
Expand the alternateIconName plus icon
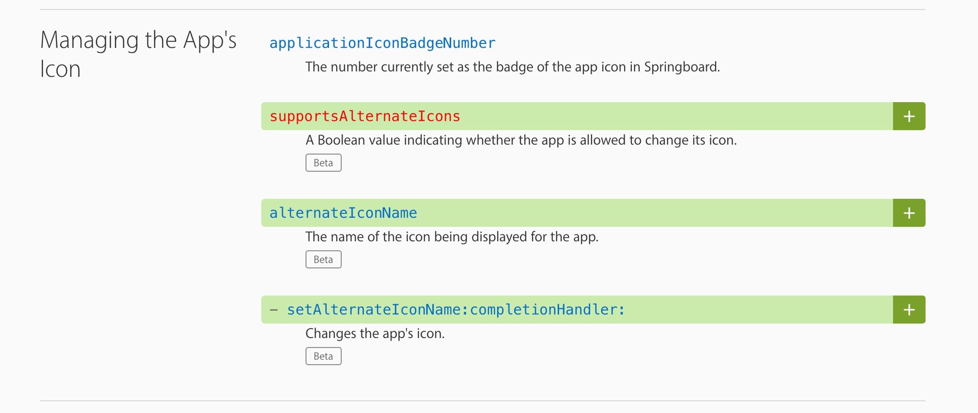(x=909, y=213)
